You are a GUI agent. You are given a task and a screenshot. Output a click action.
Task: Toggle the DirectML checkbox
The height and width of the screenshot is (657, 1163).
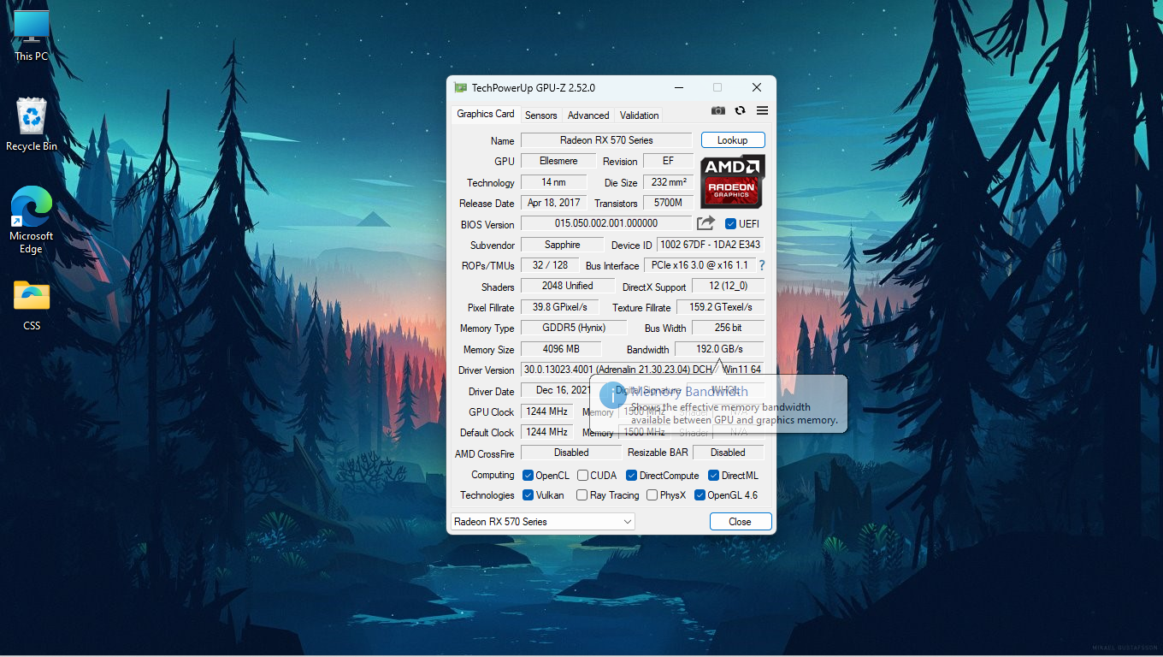713,476
